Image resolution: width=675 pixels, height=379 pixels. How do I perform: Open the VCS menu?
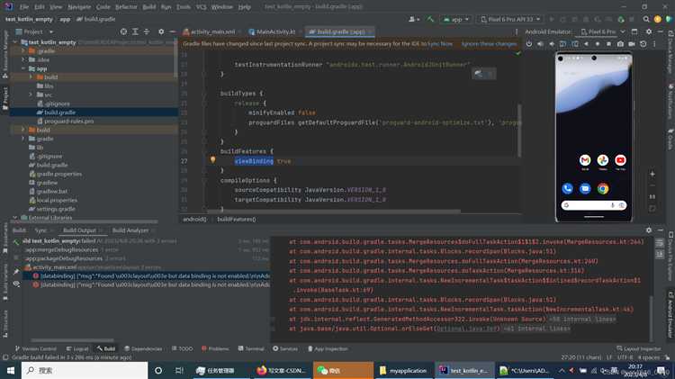point(201,7)
